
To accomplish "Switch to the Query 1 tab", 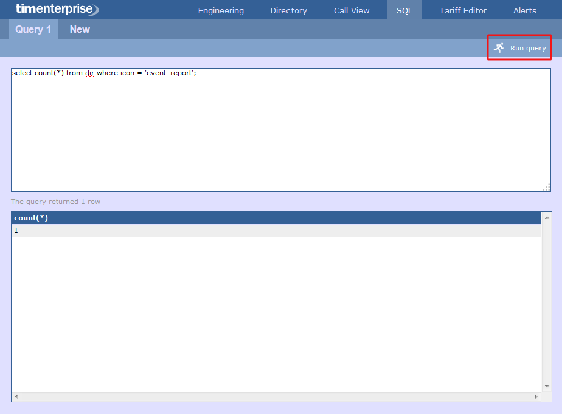I will 33,29.
